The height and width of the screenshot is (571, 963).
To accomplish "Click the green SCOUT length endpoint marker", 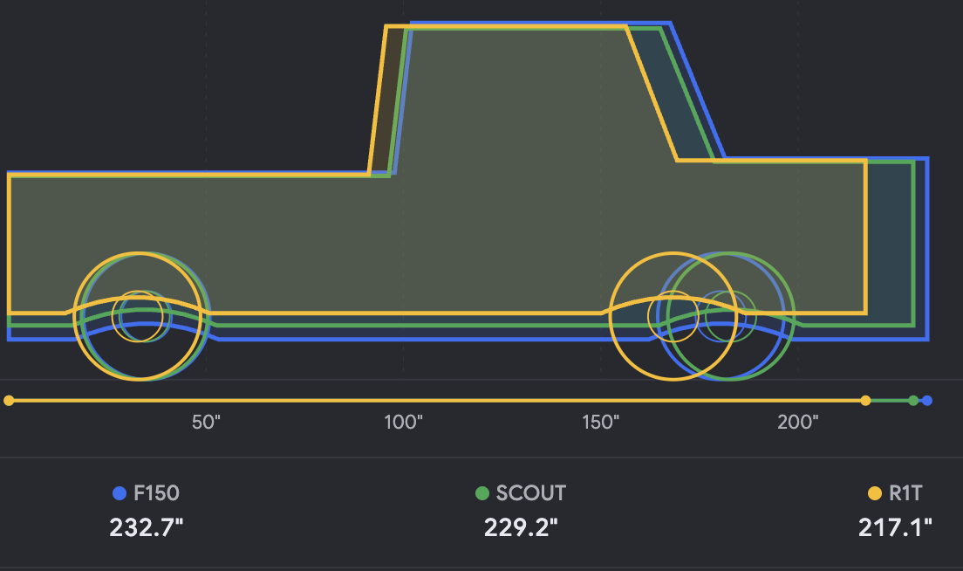I will click(913, 401).
